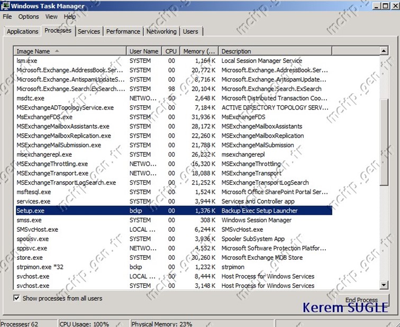Image resolution: width=400 pixels, height=327 pixels.
Task: Sort by Description column header
Action: [x=275, y=51]
